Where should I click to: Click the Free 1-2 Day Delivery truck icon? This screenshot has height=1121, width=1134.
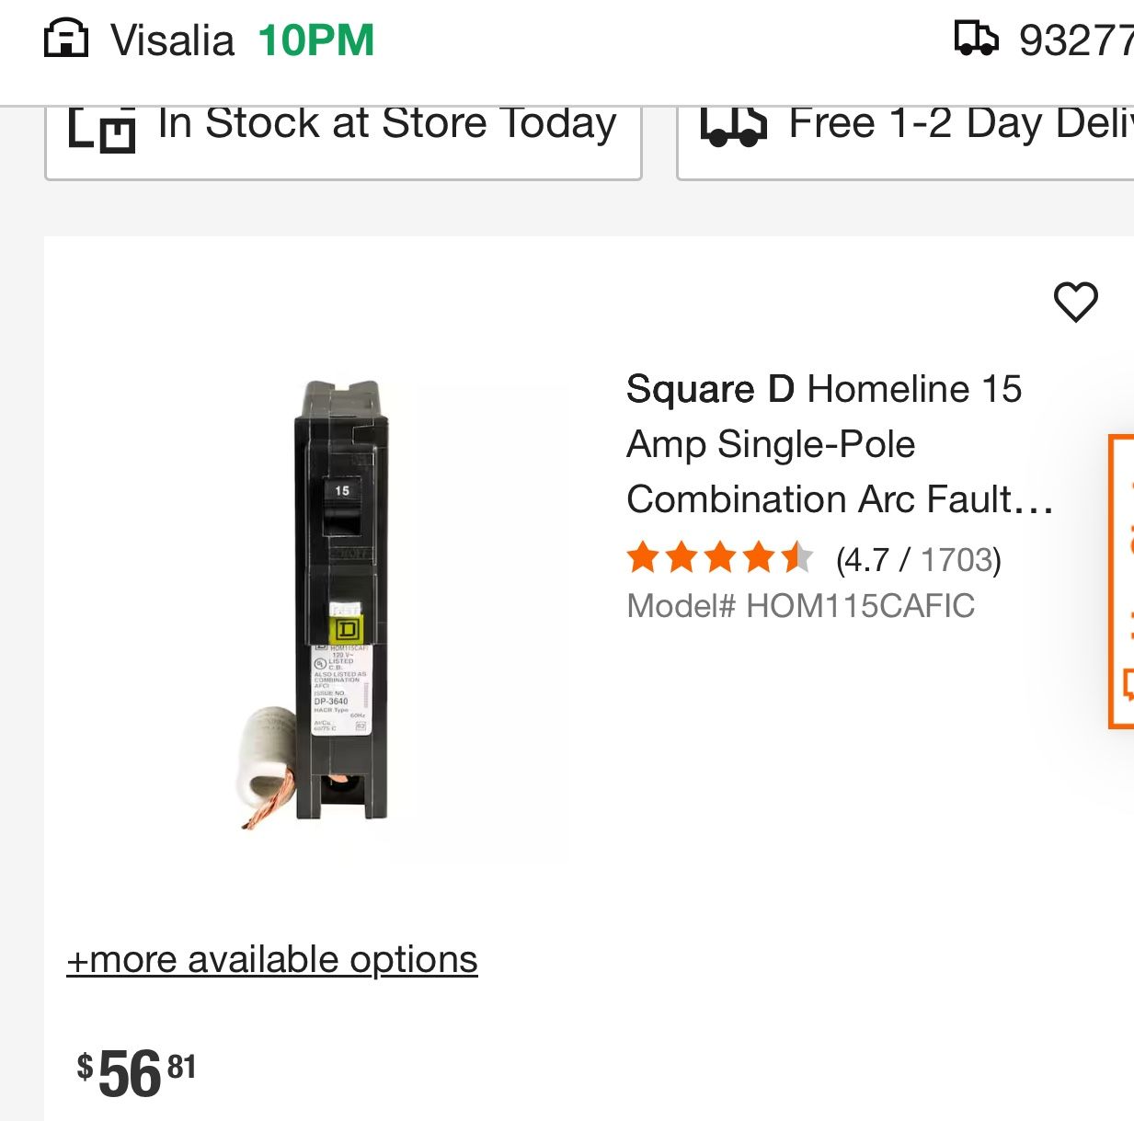(x=732, y=126)
